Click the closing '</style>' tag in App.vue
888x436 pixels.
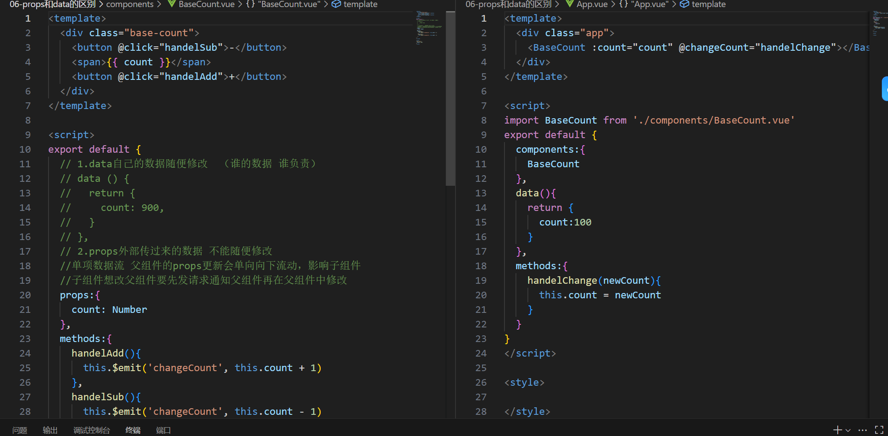527,412
